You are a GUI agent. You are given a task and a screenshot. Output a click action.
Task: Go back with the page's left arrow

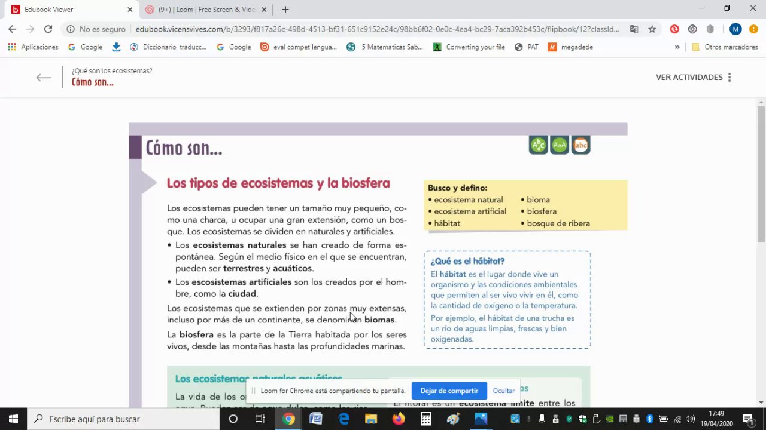(x=44, y=77)
